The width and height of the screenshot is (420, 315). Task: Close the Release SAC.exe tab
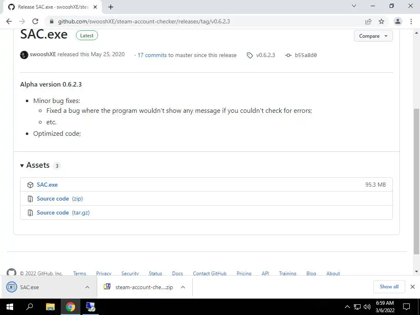click(95, 7)
